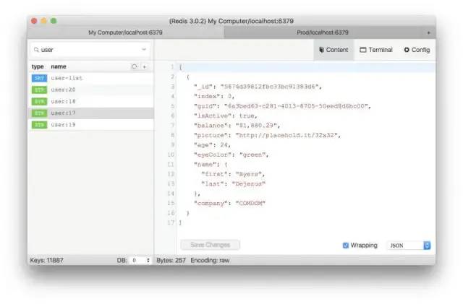Click the STR badge beside user:20

(x=38, y=90)
